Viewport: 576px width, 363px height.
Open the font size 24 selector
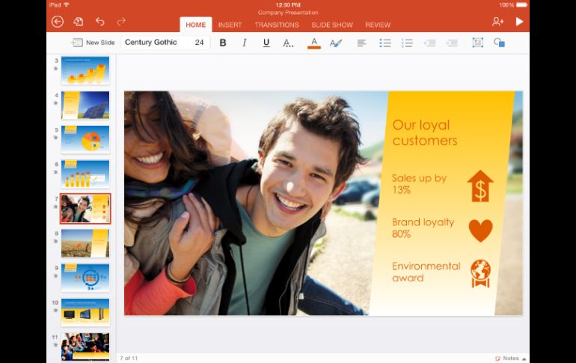click(199, 43)
